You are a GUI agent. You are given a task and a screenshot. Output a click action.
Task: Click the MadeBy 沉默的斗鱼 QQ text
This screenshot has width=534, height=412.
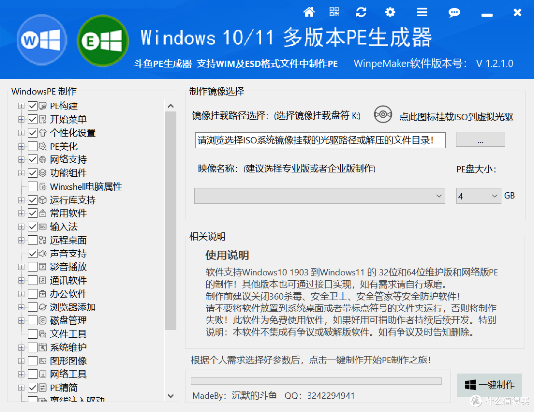[273, 395]
